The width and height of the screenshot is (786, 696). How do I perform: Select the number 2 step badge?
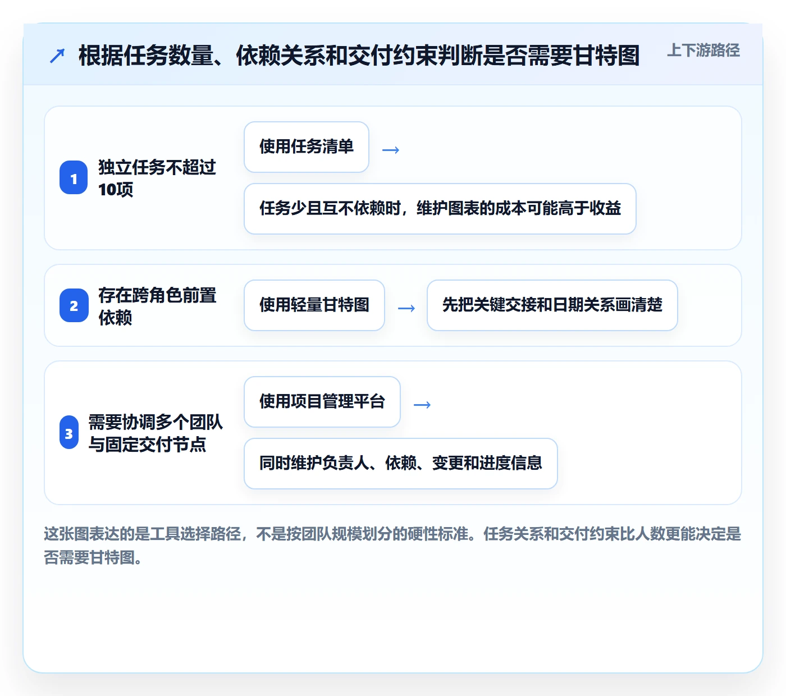point(74,306)
